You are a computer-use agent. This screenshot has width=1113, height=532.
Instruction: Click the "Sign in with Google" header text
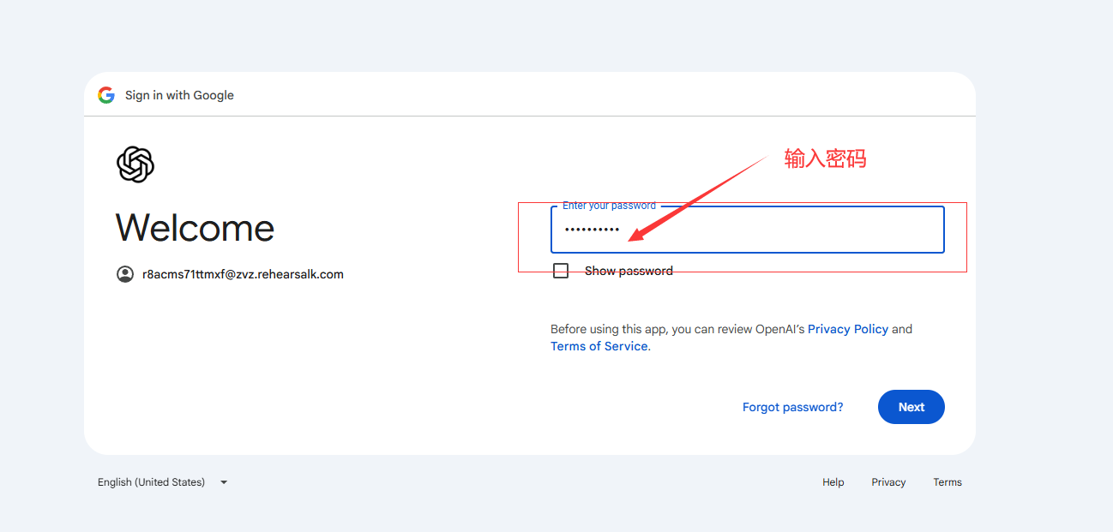(179, 95)
